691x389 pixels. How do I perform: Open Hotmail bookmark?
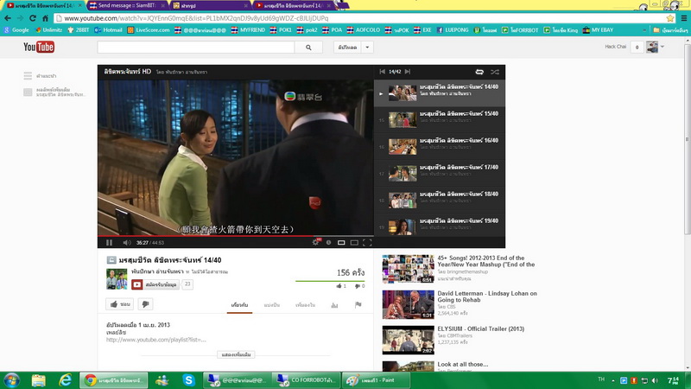(x=108, y=30)
